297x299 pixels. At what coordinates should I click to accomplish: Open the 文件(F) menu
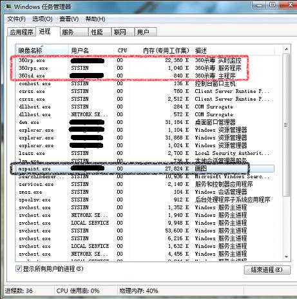16,19
